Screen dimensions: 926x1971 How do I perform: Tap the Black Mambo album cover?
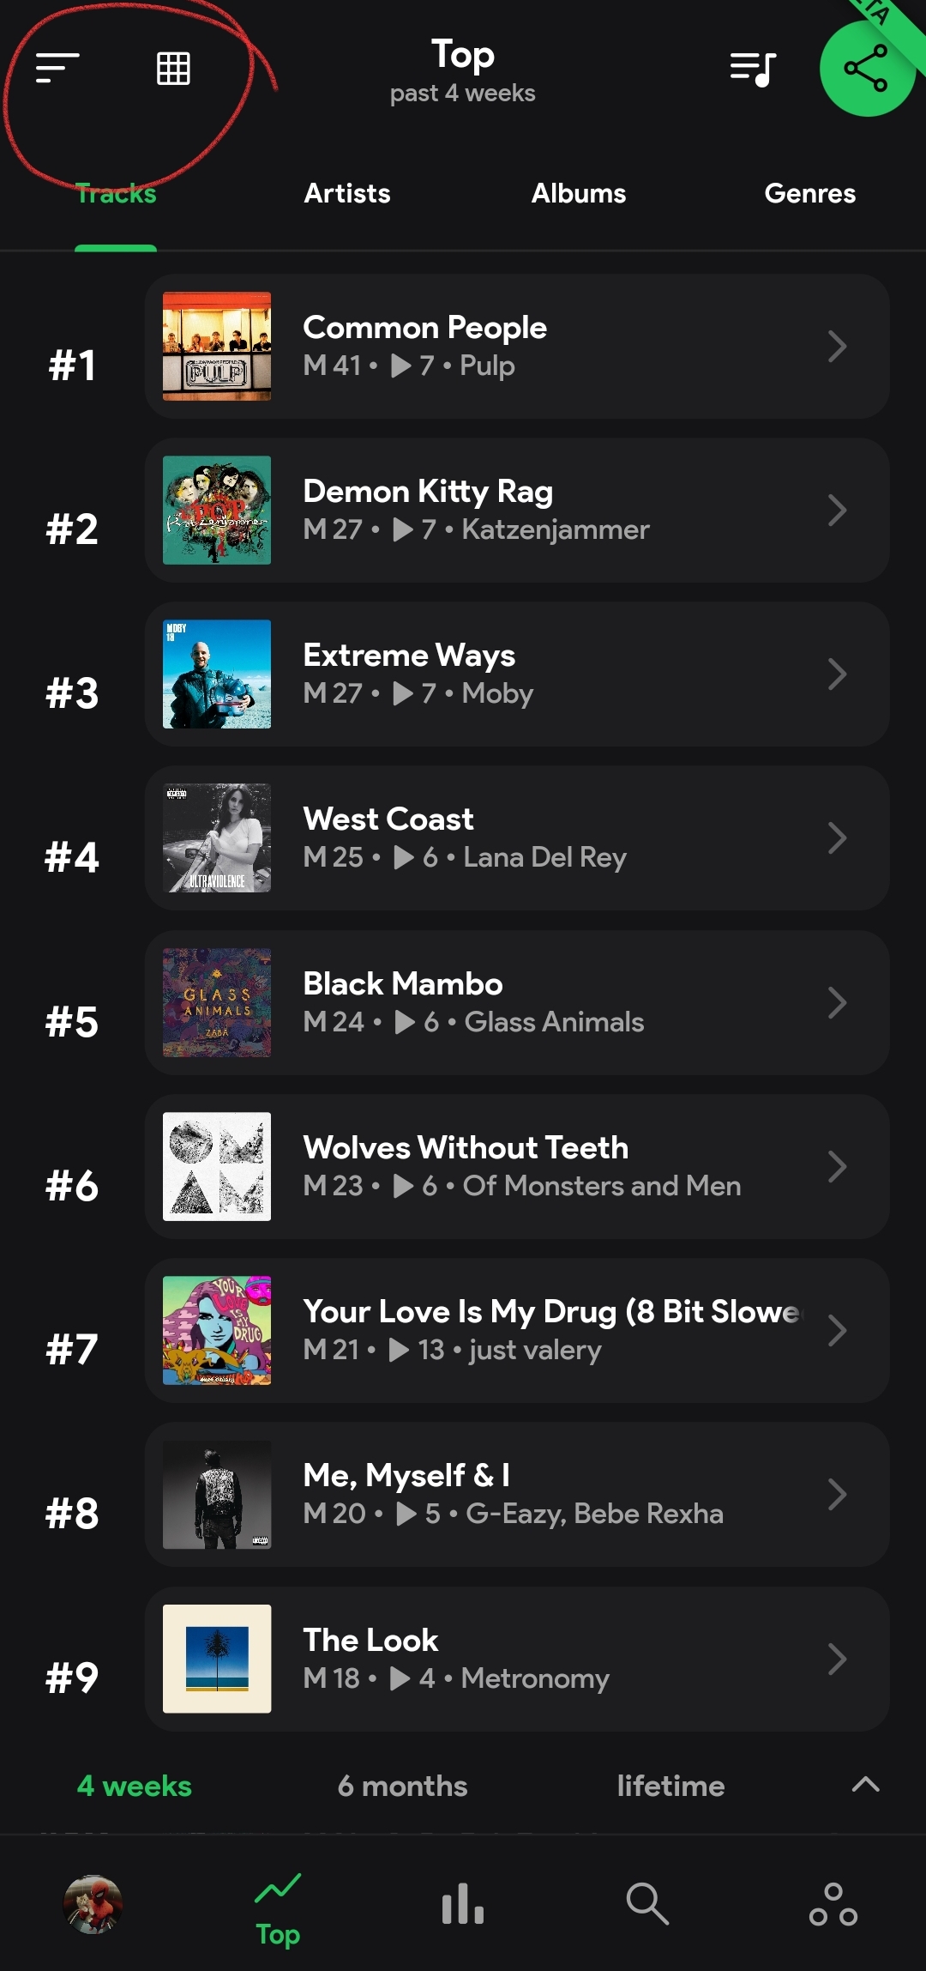click(x=217, y=1002)
